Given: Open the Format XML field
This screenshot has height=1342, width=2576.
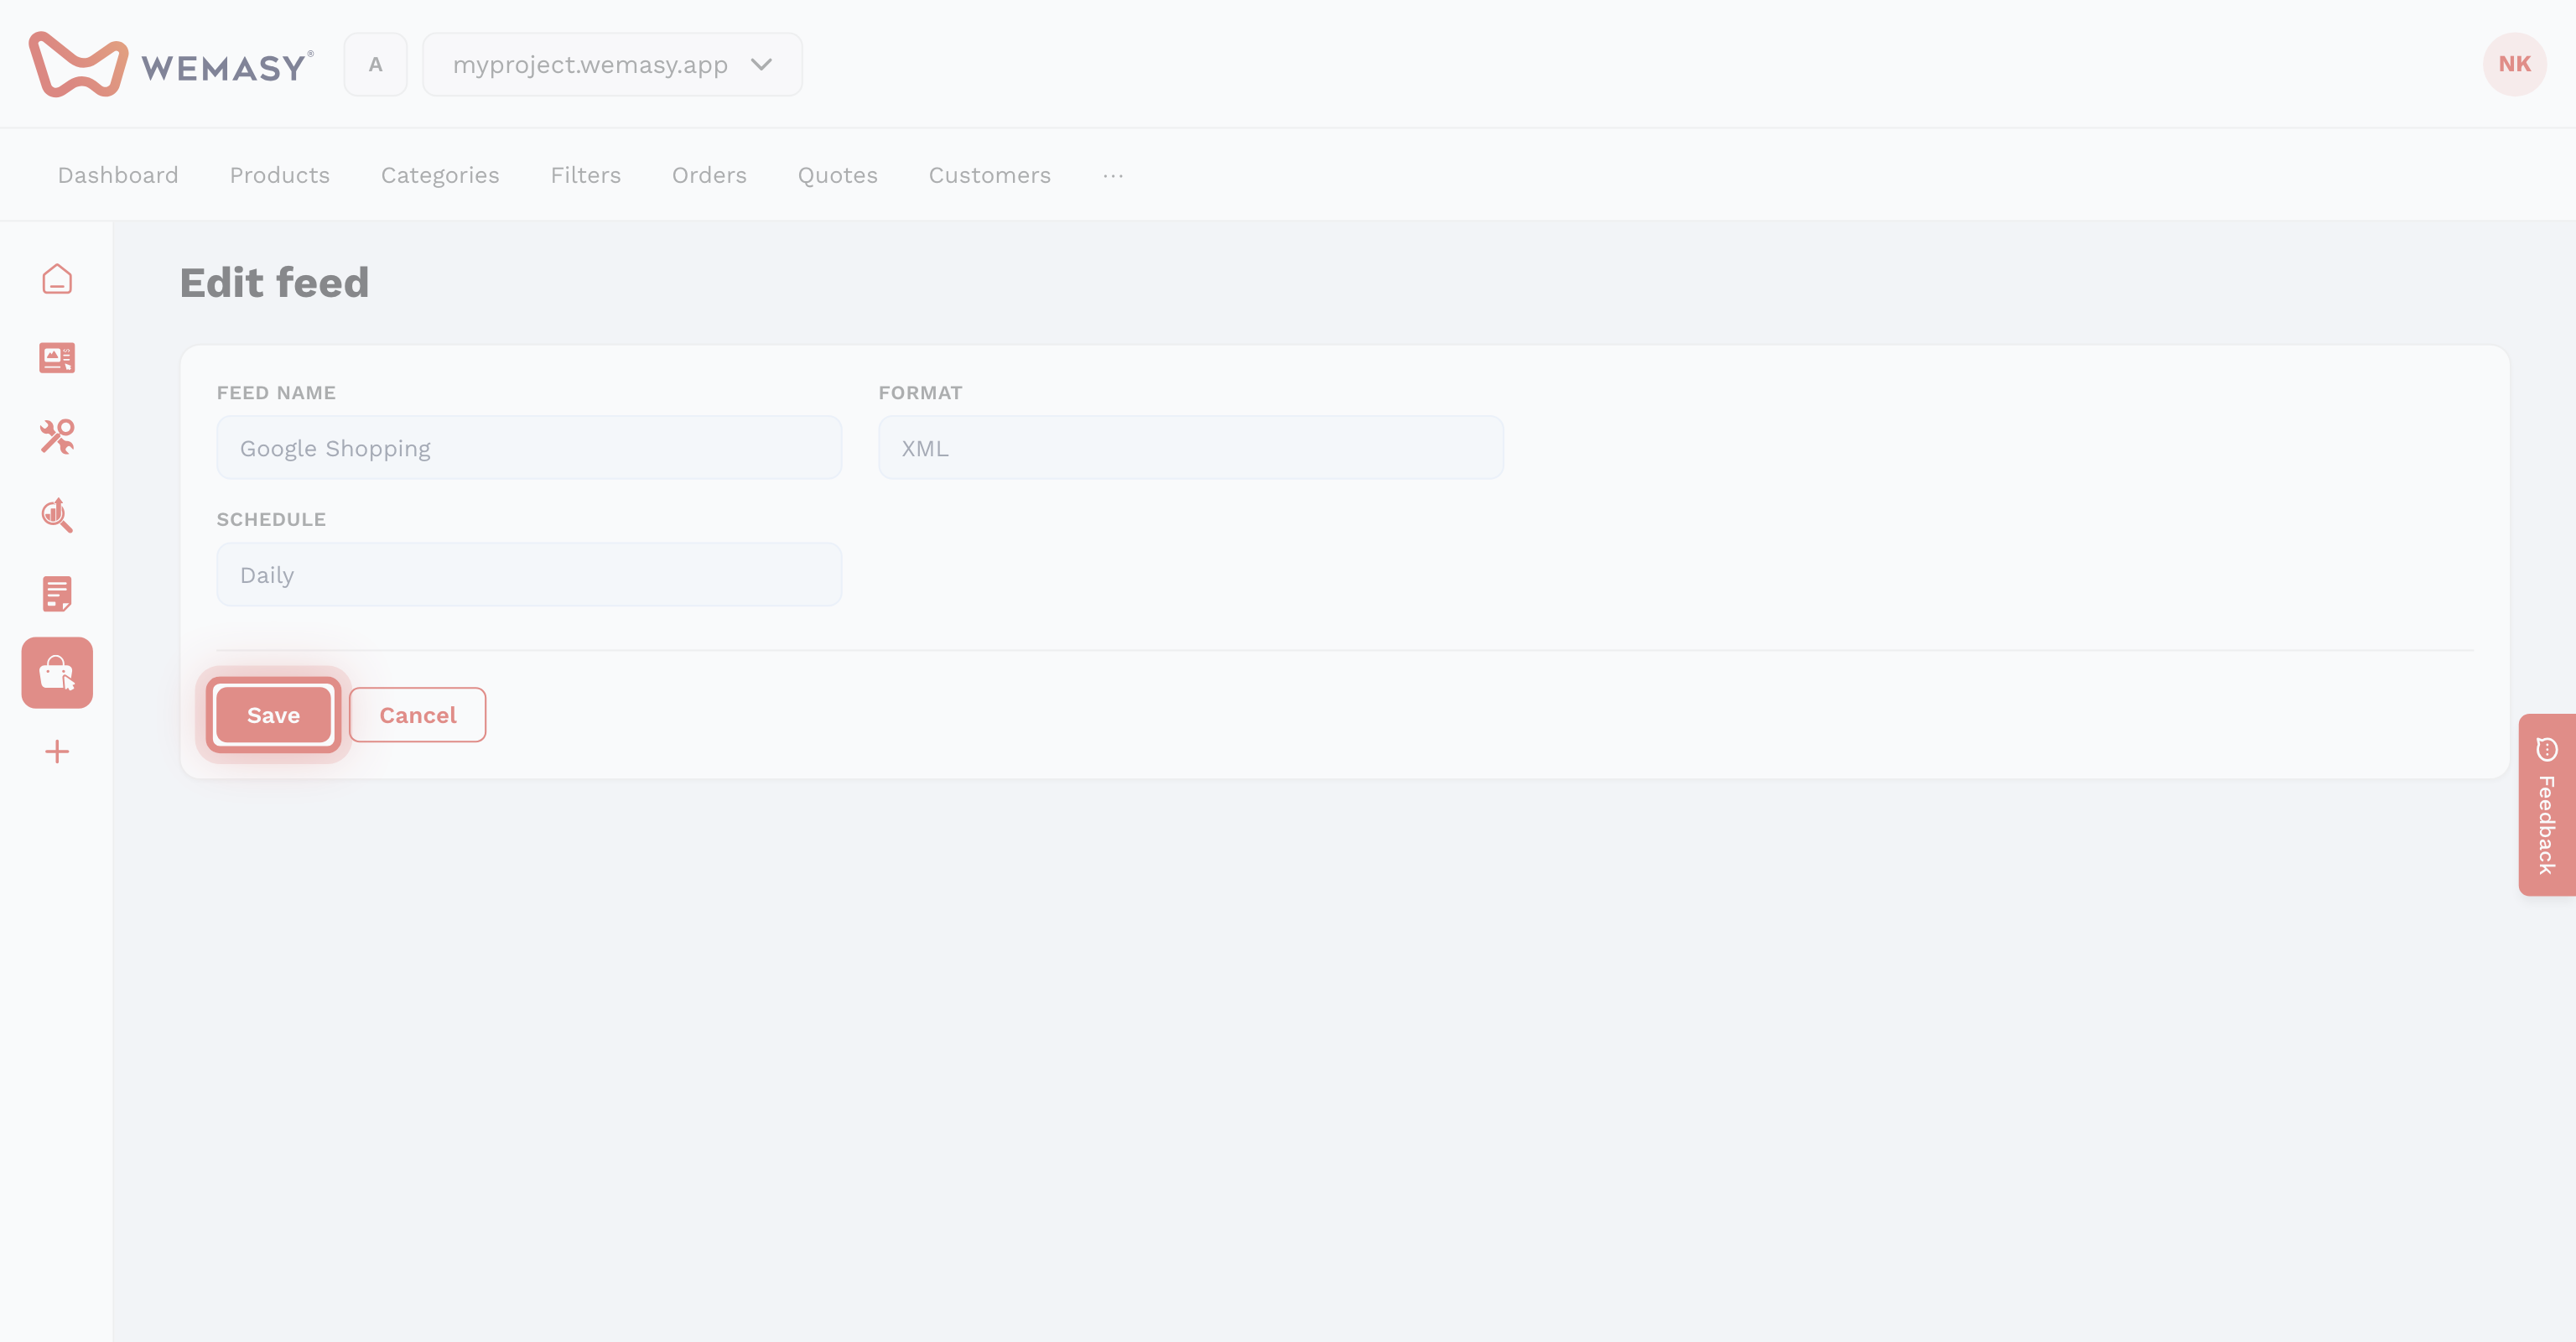Looking at the screenshot, I should point(1190,448).
